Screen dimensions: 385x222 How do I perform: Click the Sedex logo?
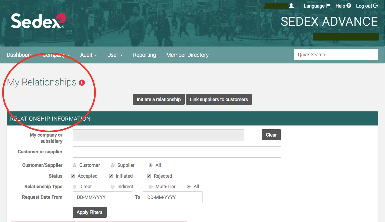pos(39,21)
